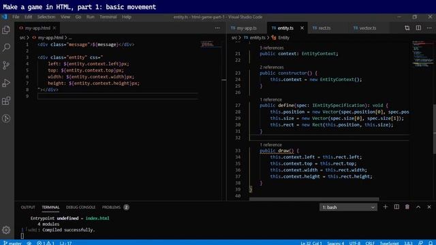Screen dimensions: 436x245
Task: Switch to the my-app.ts tab
Action: pyautogui.click(x=247, y=28)
